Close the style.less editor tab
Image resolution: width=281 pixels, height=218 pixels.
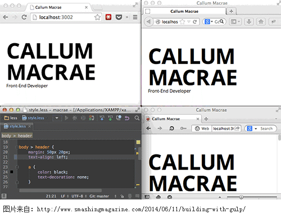click(29, 126)
